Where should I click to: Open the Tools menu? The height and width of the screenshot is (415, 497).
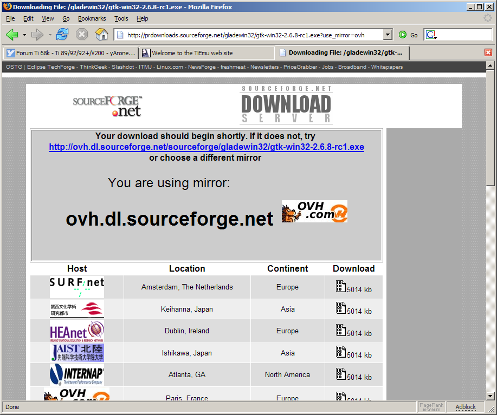(121, 18)
